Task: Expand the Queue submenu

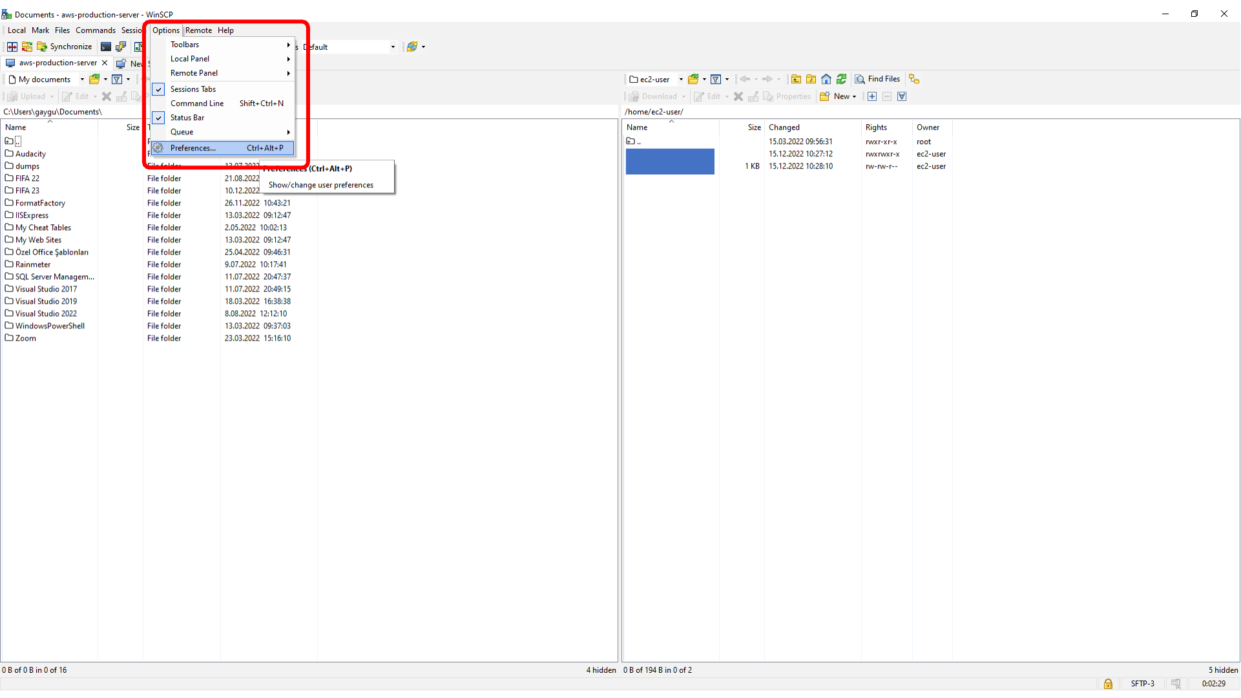Action: click(223, 132)
